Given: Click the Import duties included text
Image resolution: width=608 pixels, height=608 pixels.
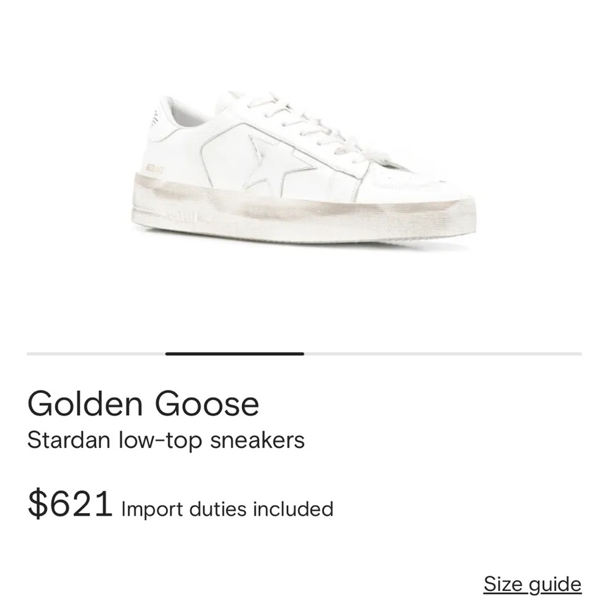Looking at the screenshot, I should [x=227, y=508].
